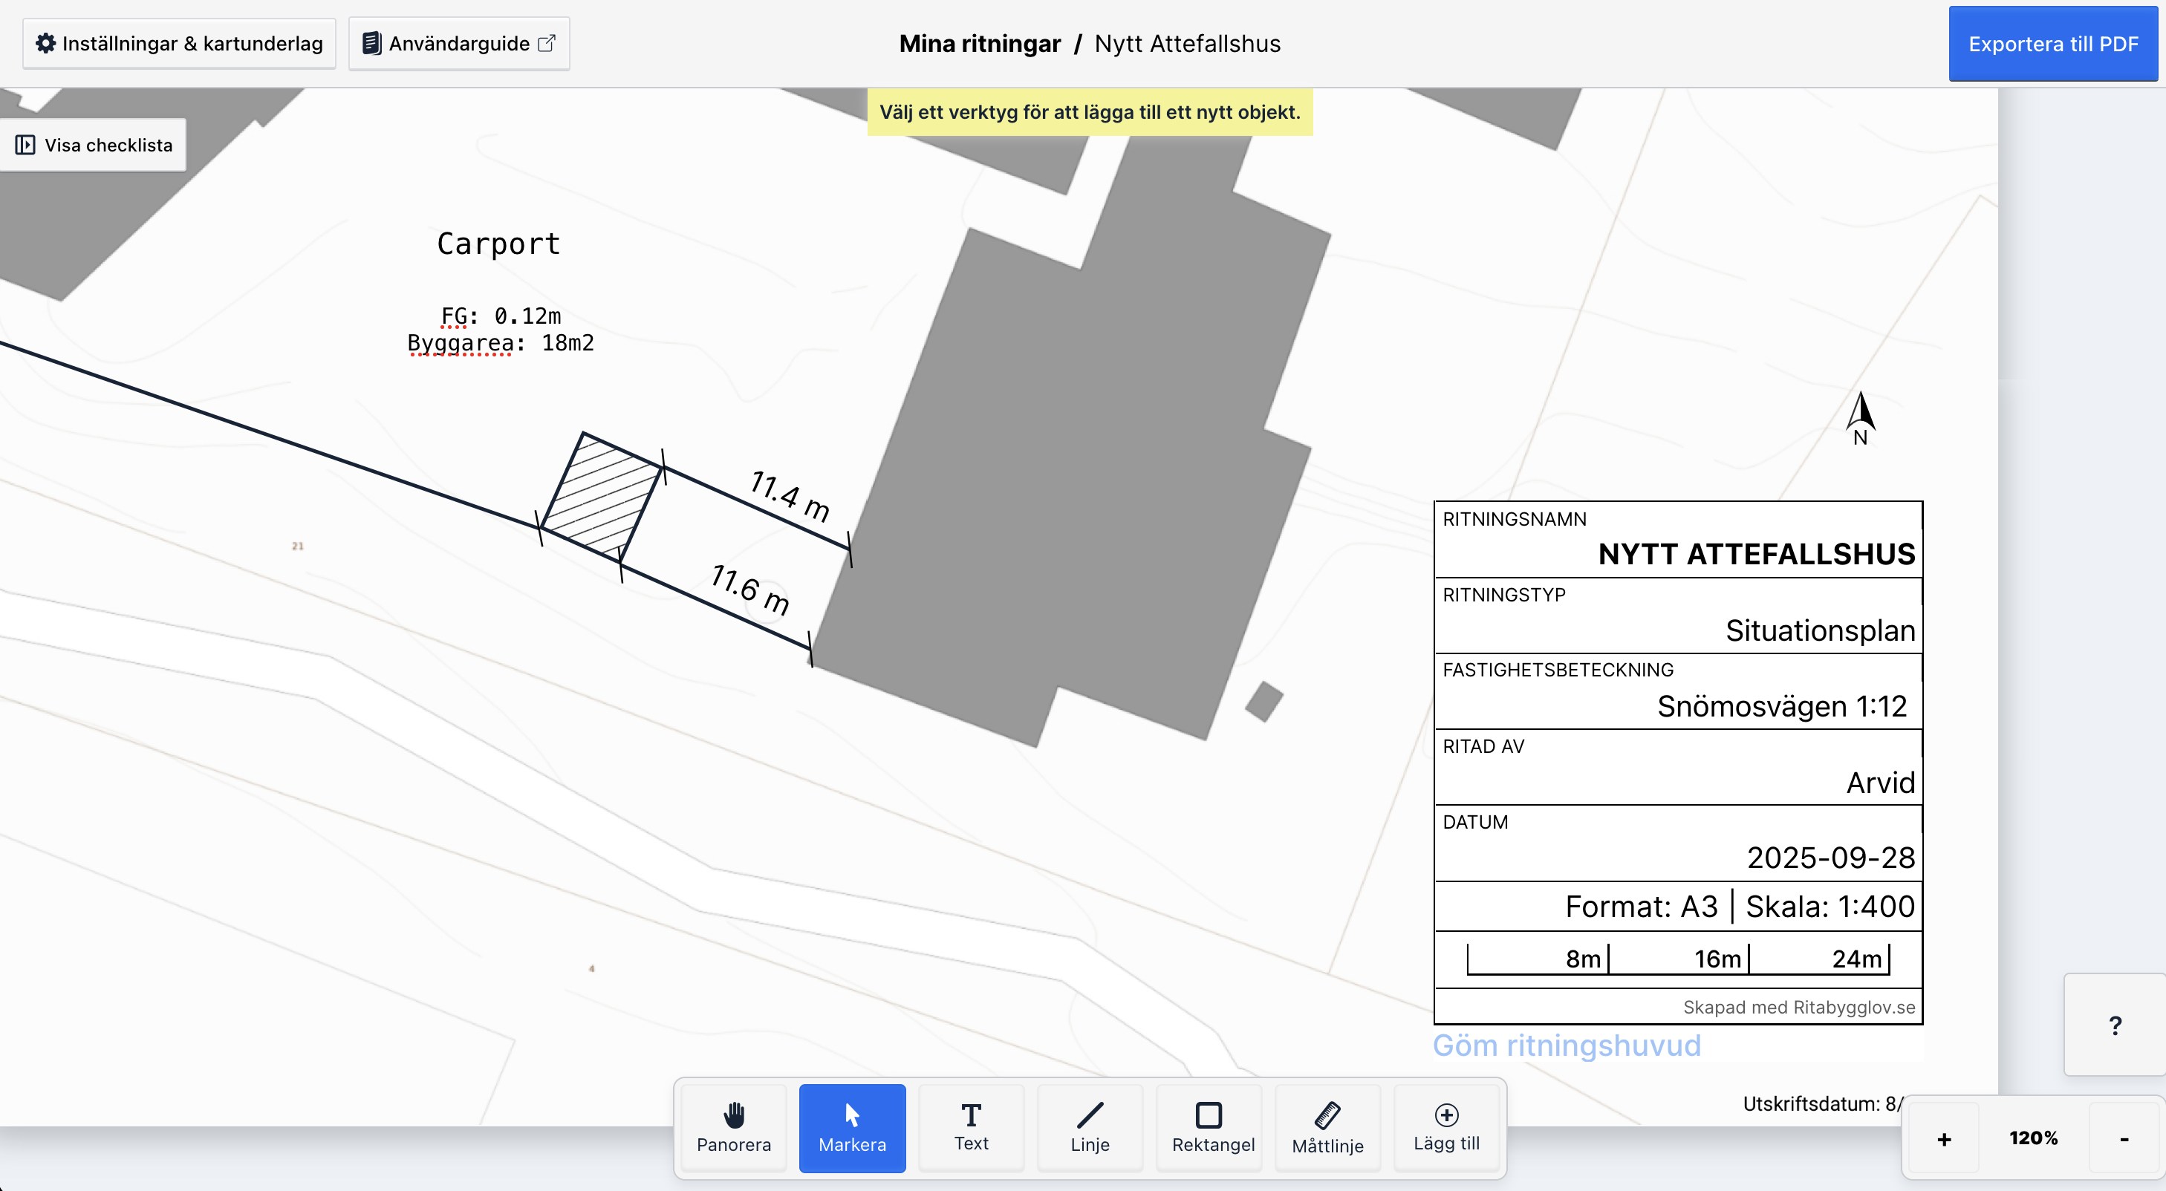This screenshot has height=1191, width=2166.
Task: Go to Mina ritningar breadcrumb
Action: [x=980, y=44]
